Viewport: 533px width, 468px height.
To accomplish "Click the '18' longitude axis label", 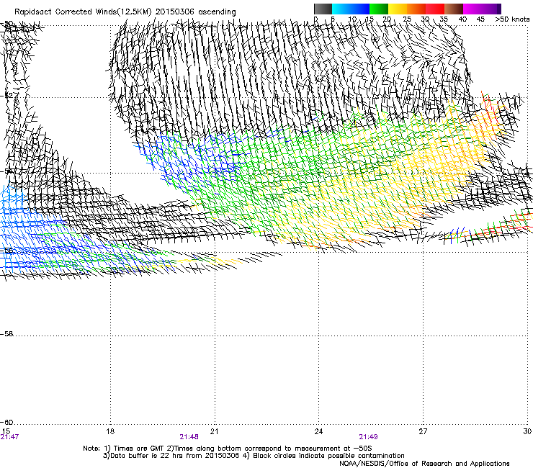I will [110, 431].
